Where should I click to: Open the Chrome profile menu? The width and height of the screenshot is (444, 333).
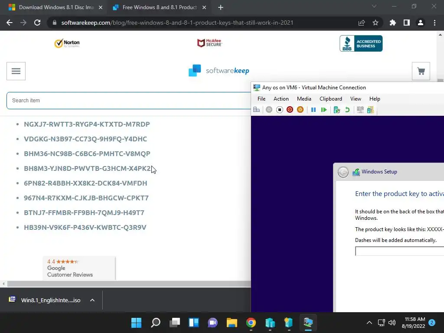[421, 23]
